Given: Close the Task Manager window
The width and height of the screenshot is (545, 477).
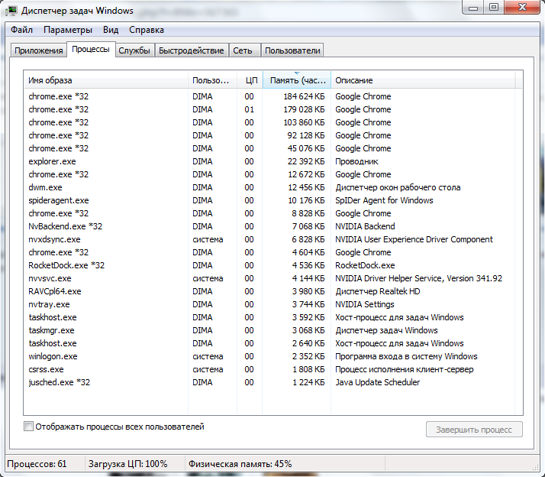Looking at the screenshot, I should click(522, 8).
